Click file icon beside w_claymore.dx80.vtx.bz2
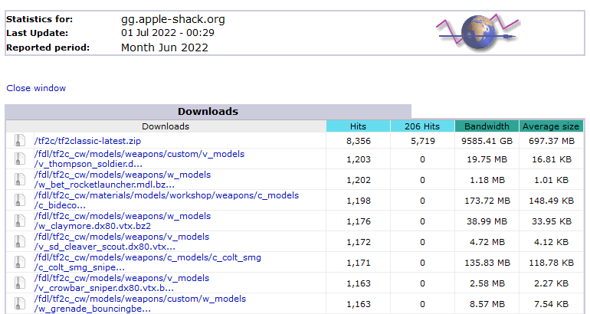The width and height of the screenshot is (590, 314). coord(20,221)
